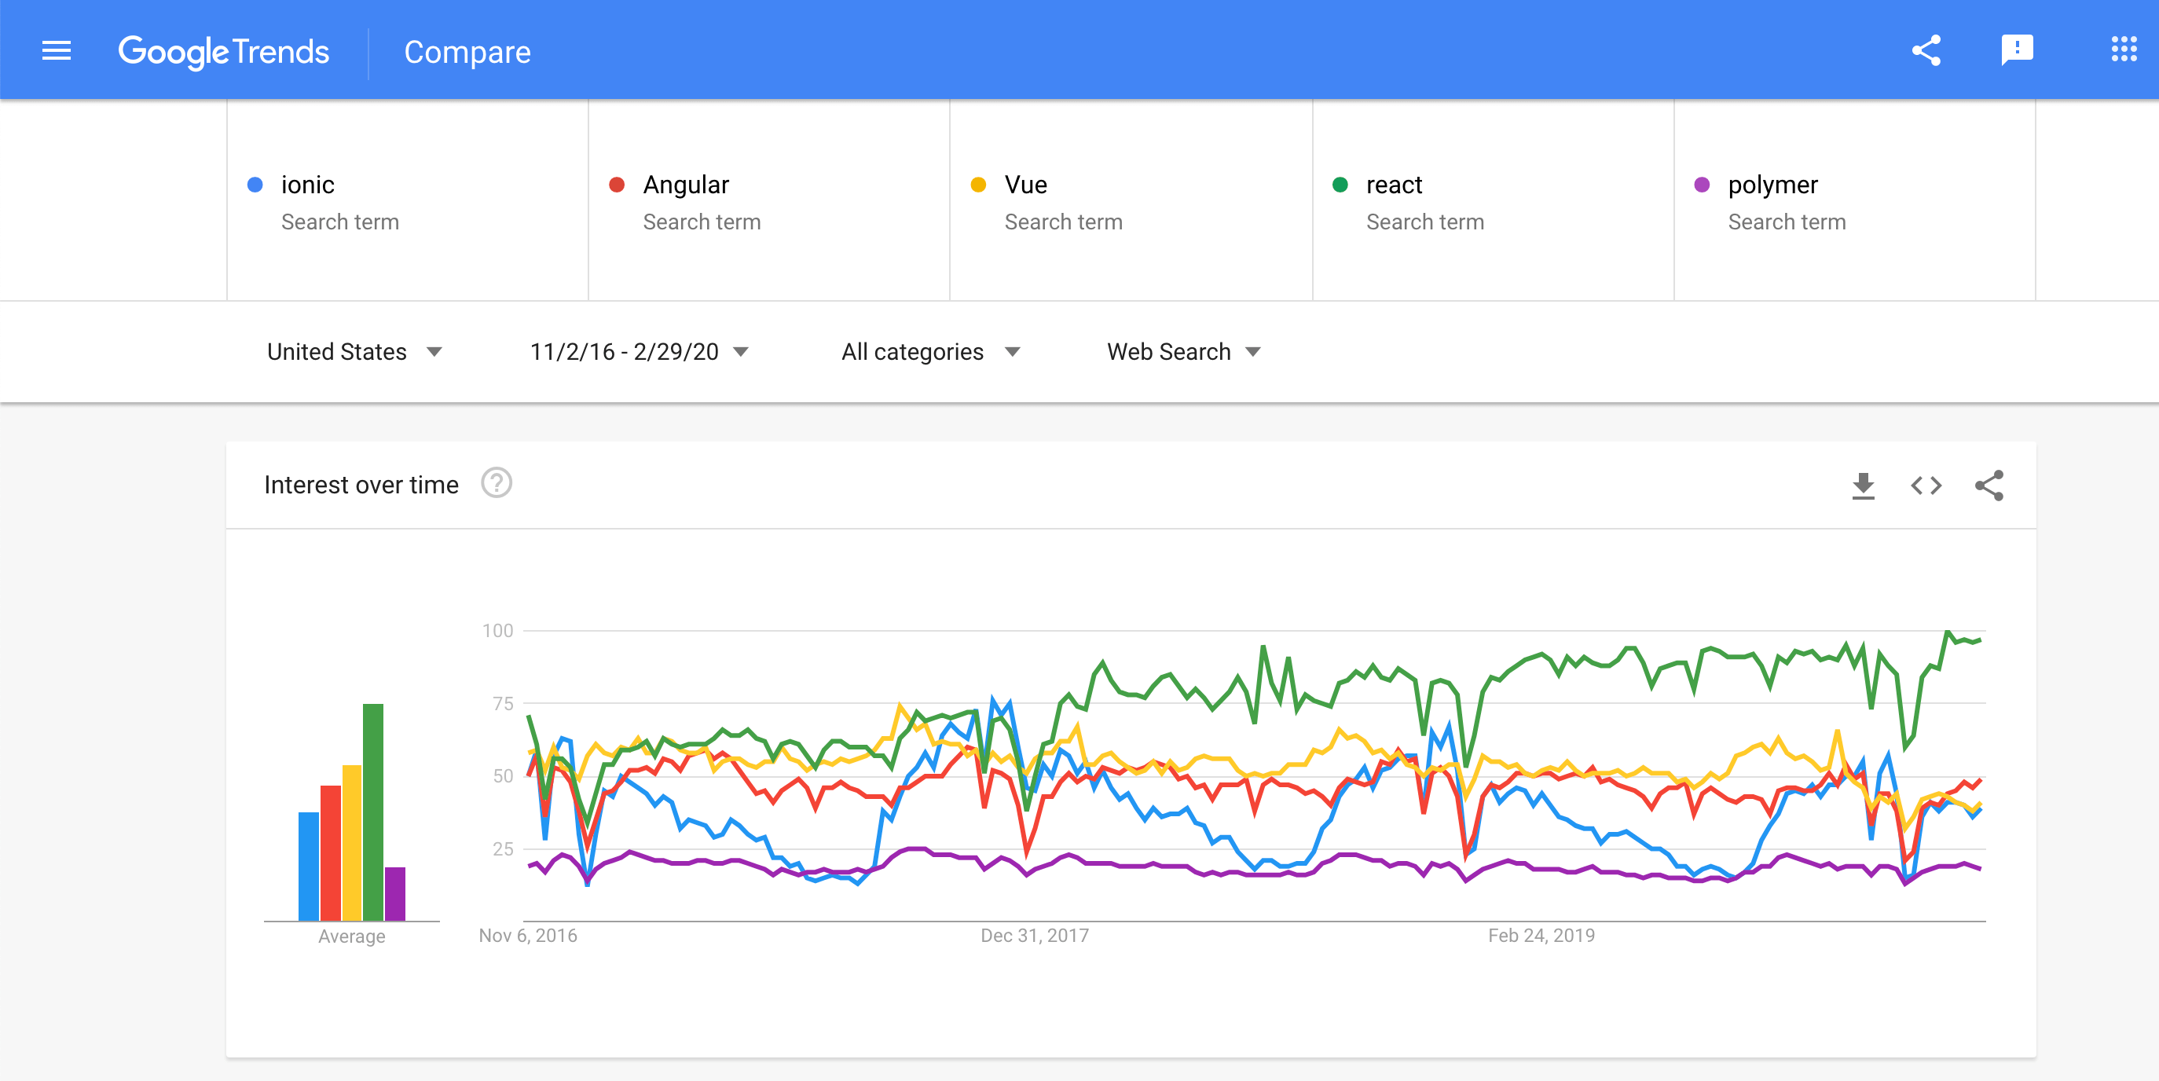Open the embed code icon
Image resolution: width=2159 pixels, height=1081 pixels.
pyautogui.click(x=1925, y=486)
